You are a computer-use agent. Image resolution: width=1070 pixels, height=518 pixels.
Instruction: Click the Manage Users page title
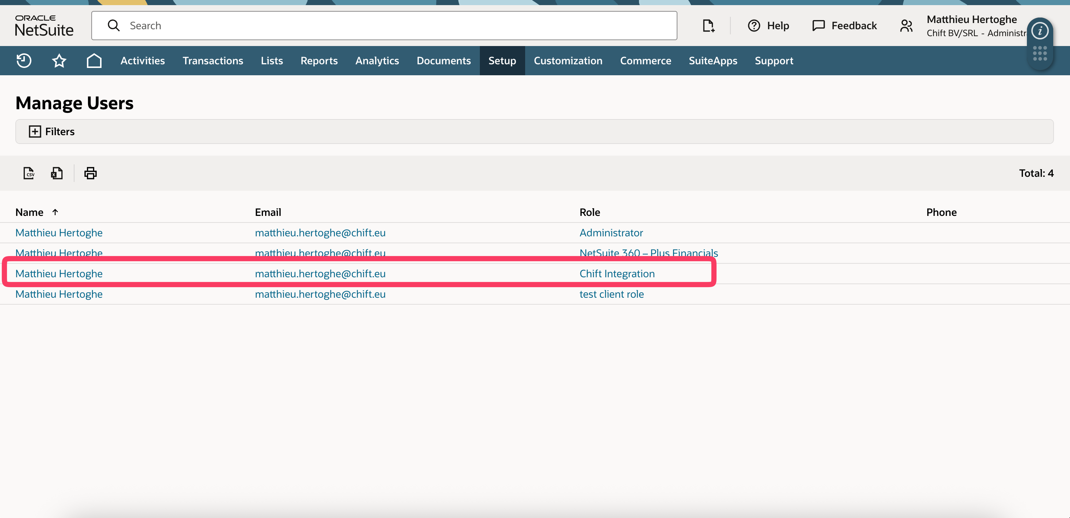point(74,103)
